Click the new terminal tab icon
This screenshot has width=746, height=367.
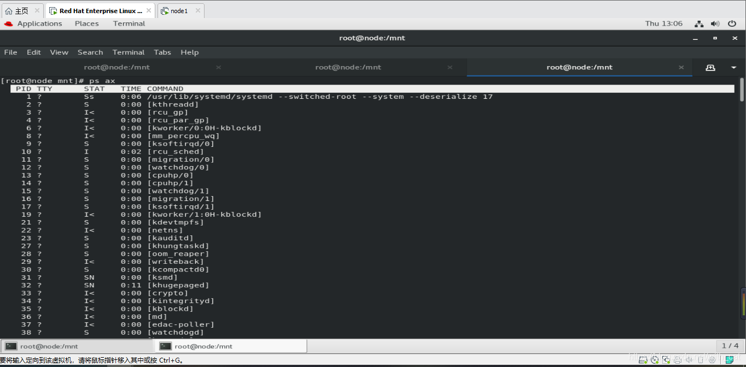[x=710, y=67]
